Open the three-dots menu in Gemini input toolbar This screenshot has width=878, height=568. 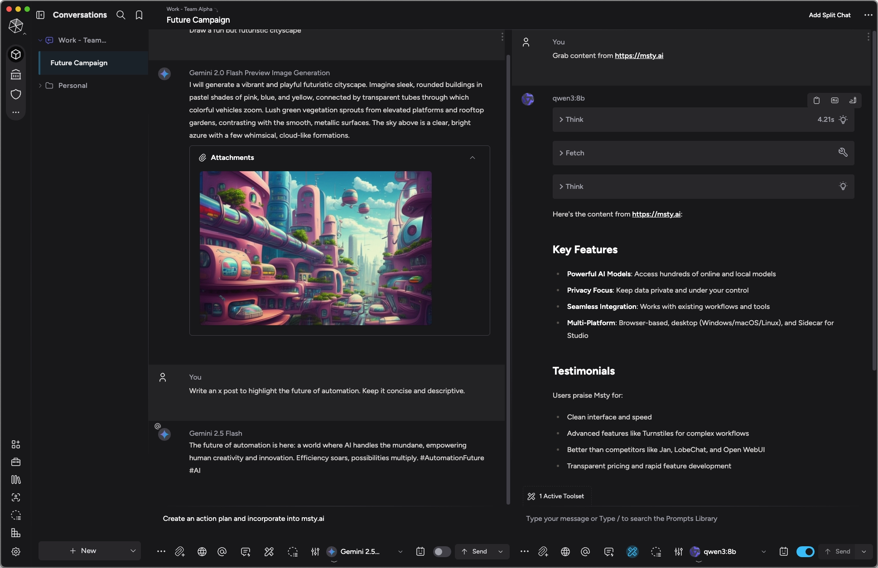point(161,551)
